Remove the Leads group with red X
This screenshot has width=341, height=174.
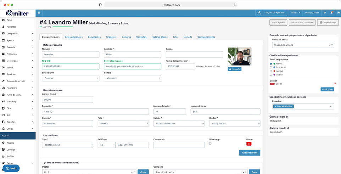335,83
